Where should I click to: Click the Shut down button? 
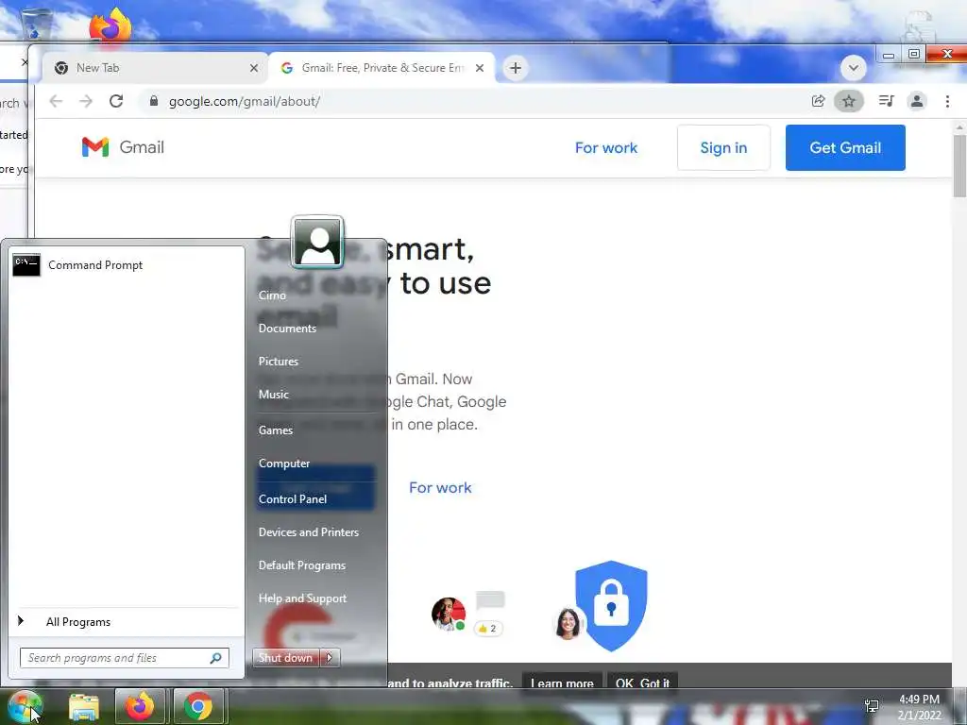(x=286, y=658)
